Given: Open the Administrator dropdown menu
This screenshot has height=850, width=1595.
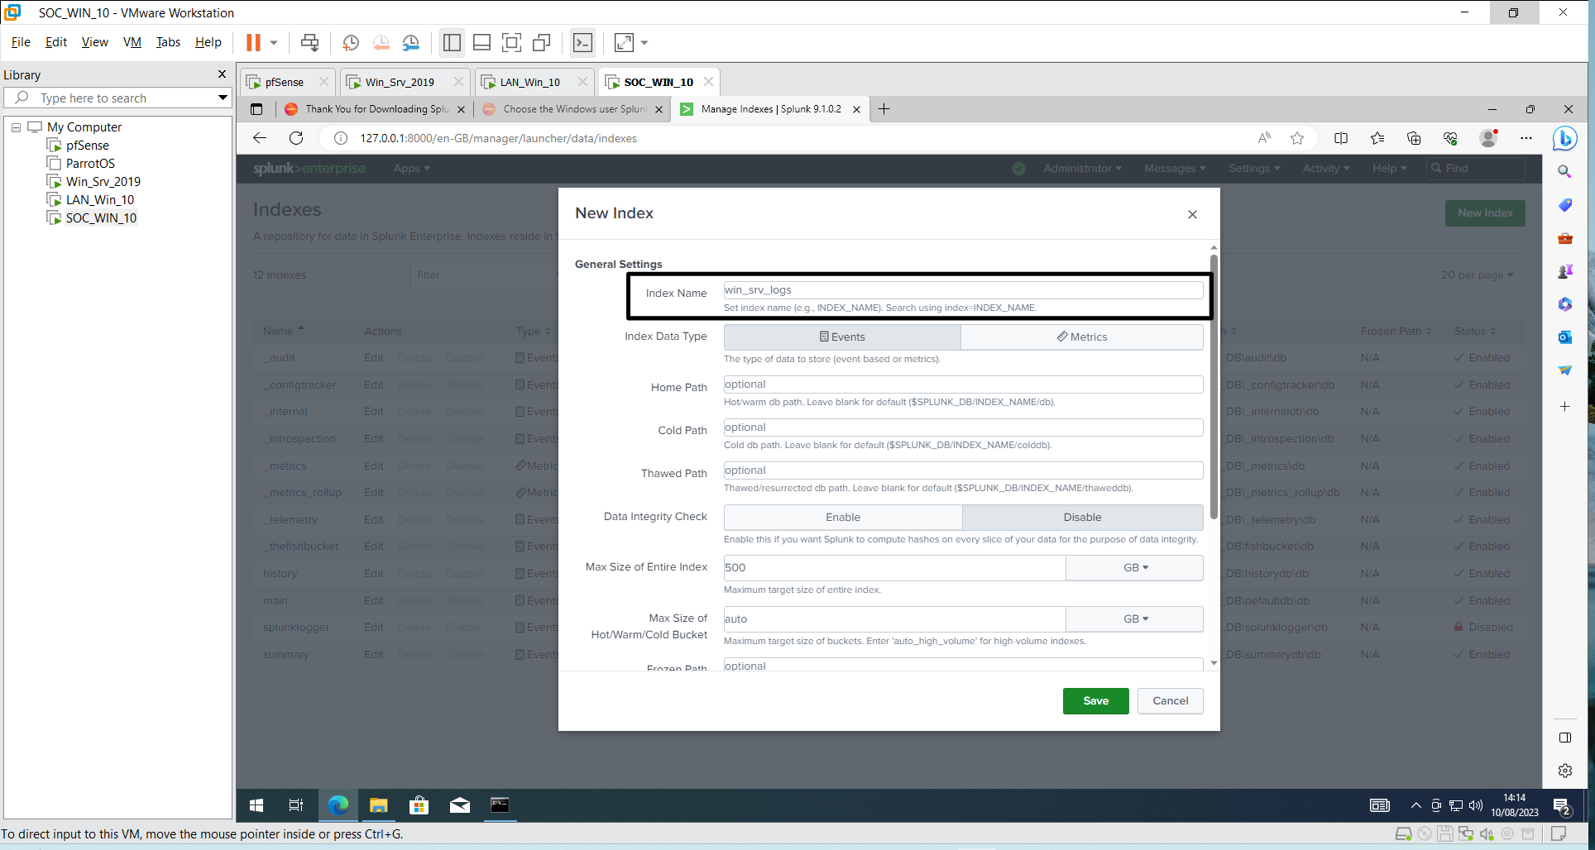Looking at the screenshot, I should click(x=1082, y=168).
